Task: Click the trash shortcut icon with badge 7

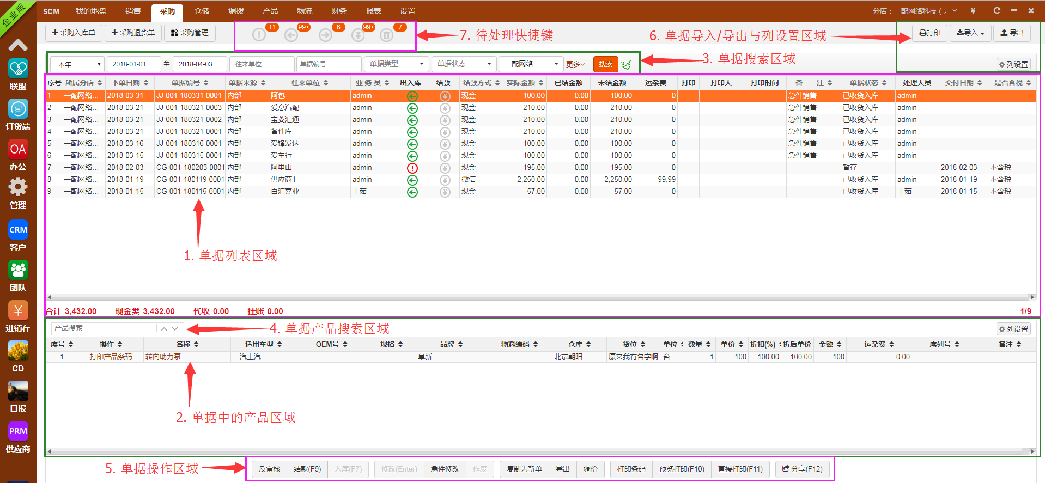Action: pyautogui.click(x=386, y=35)
